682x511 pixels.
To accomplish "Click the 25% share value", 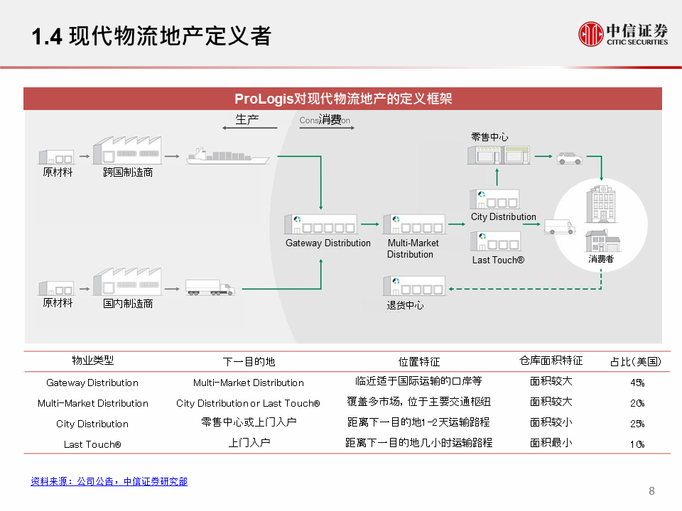I will tap(637, 424).
